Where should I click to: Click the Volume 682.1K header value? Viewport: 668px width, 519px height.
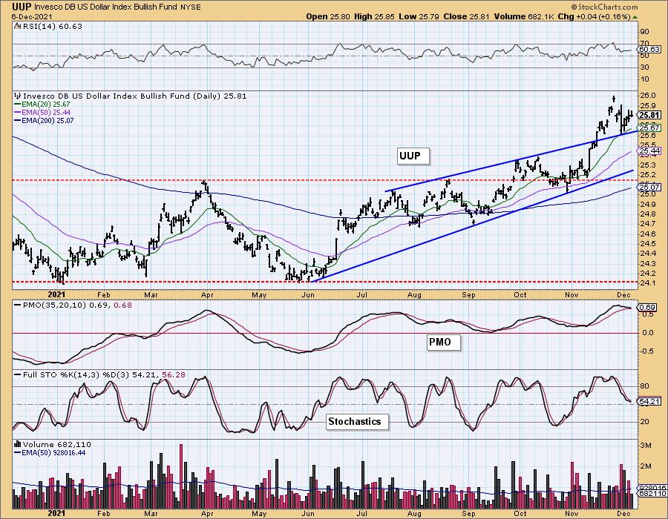[x=524, y=16]
